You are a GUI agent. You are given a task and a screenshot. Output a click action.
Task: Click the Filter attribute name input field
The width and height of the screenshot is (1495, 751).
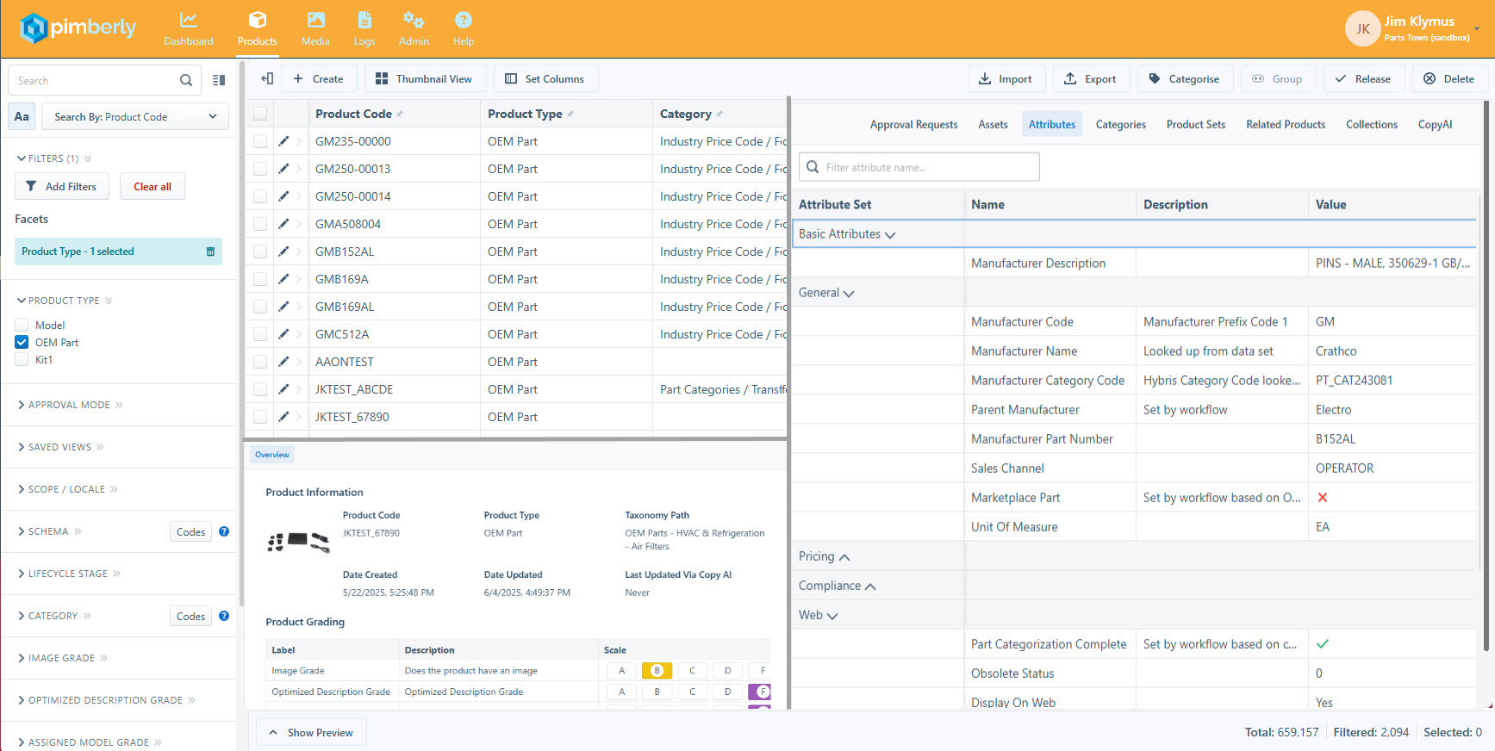[919, 167]
